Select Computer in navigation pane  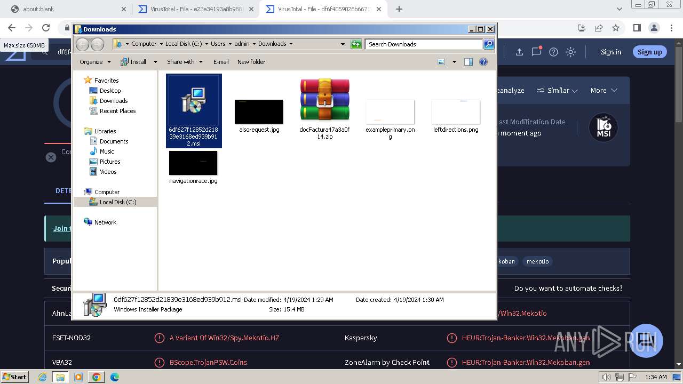coord(107,192)
